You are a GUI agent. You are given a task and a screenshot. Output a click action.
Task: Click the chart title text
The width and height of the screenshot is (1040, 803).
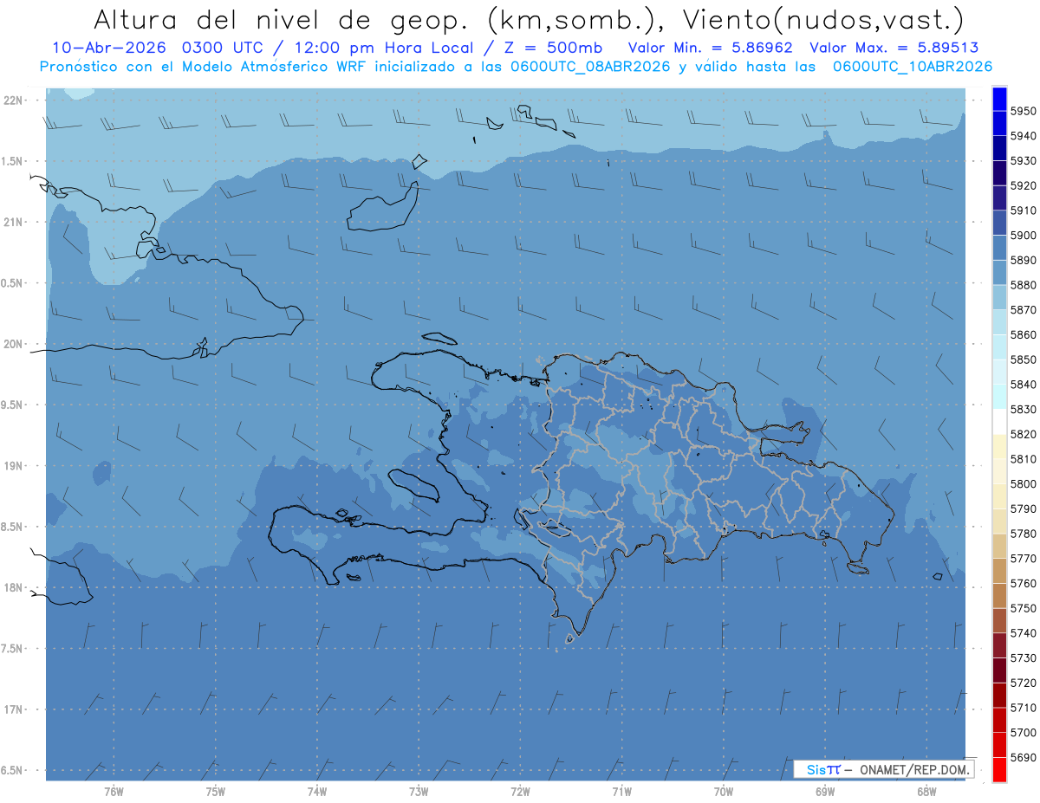[529, 18]
